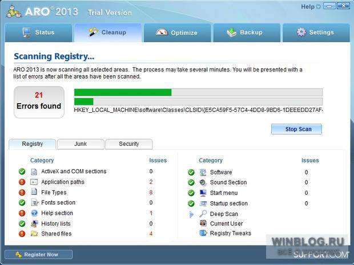Click the Application paths icon
The height and width of the screenshot is (265, 354).
tap(34, 182)
